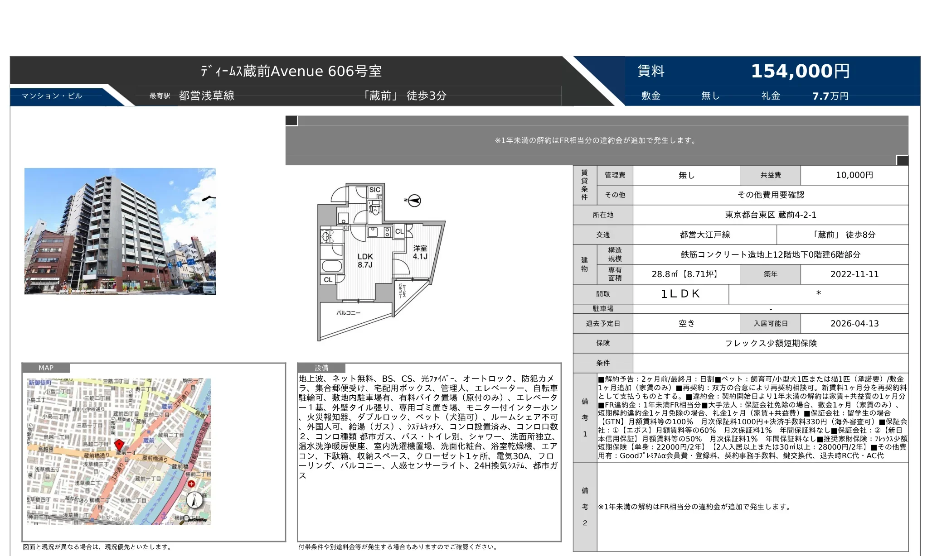Click the building exterior photo
The width and height of the screenshot is (932, 556).
coord(120,231)
